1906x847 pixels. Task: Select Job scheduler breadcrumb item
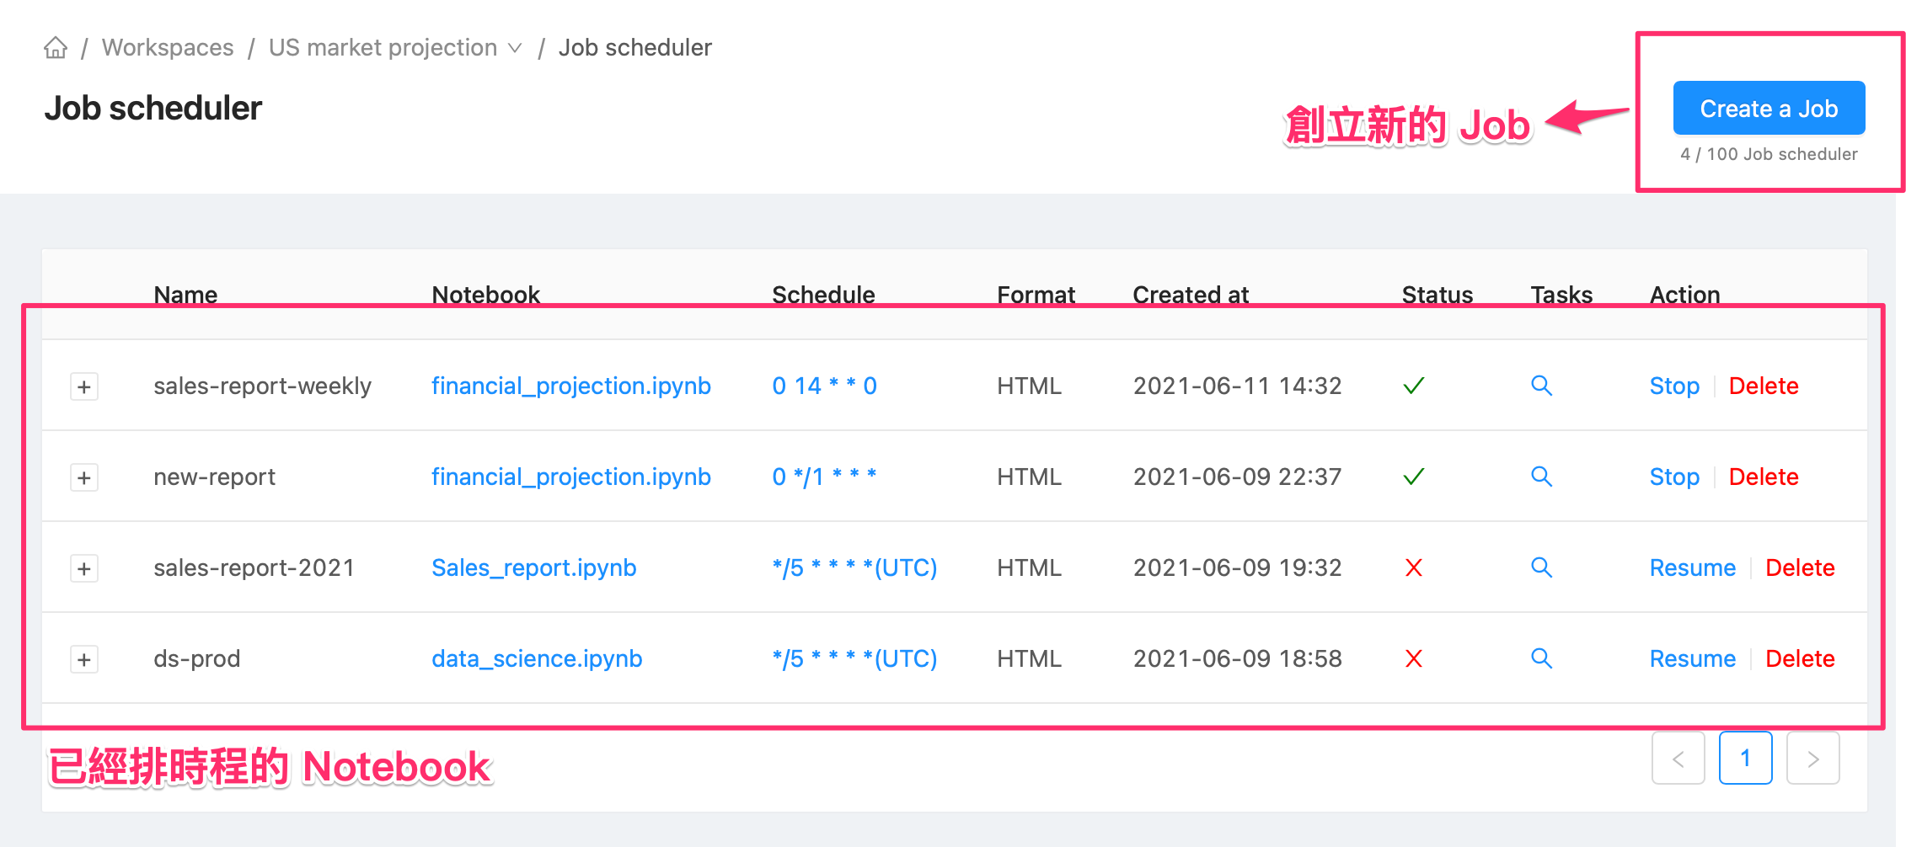click(635, 47)
